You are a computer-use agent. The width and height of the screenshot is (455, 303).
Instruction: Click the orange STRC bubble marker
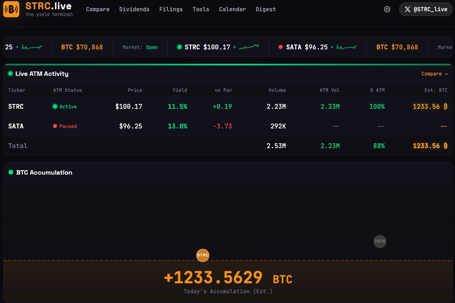coord(202,255)
